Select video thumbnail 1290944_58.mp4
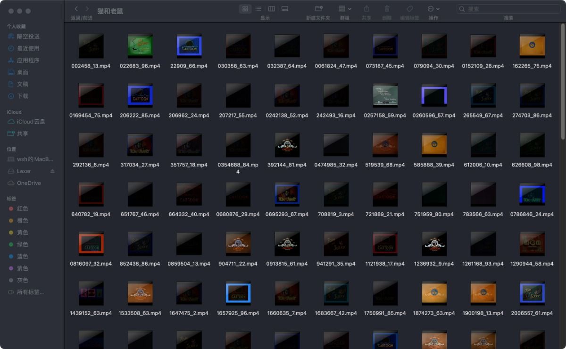The width and height of the screenshot is (566, 349). 532,243
